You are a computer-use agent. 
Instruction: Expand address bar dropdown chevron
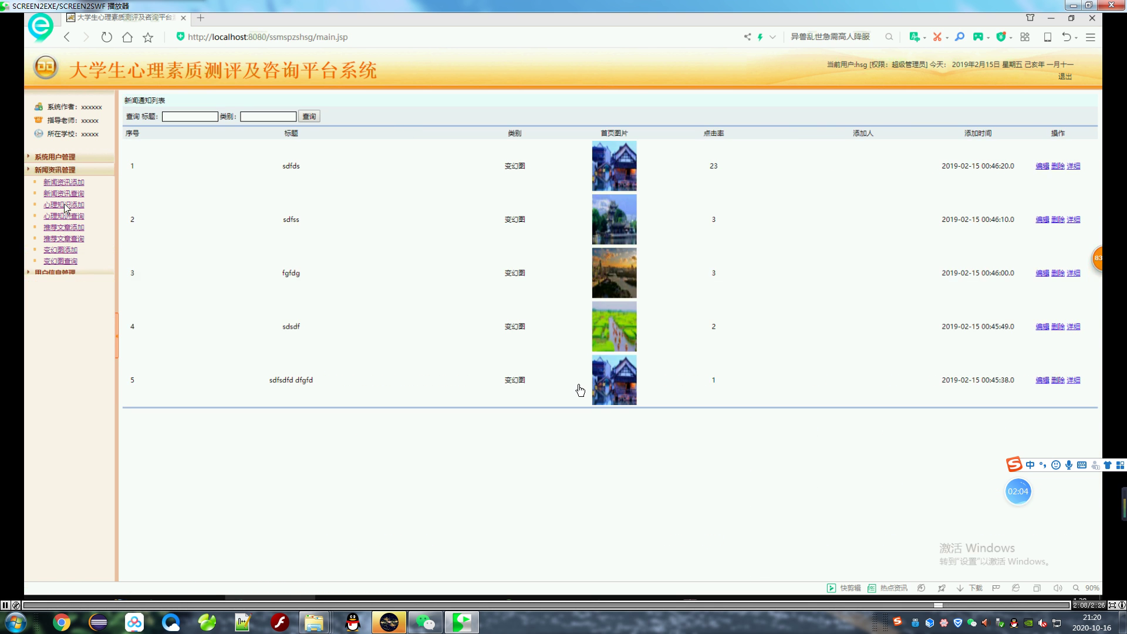click(772, 37)
